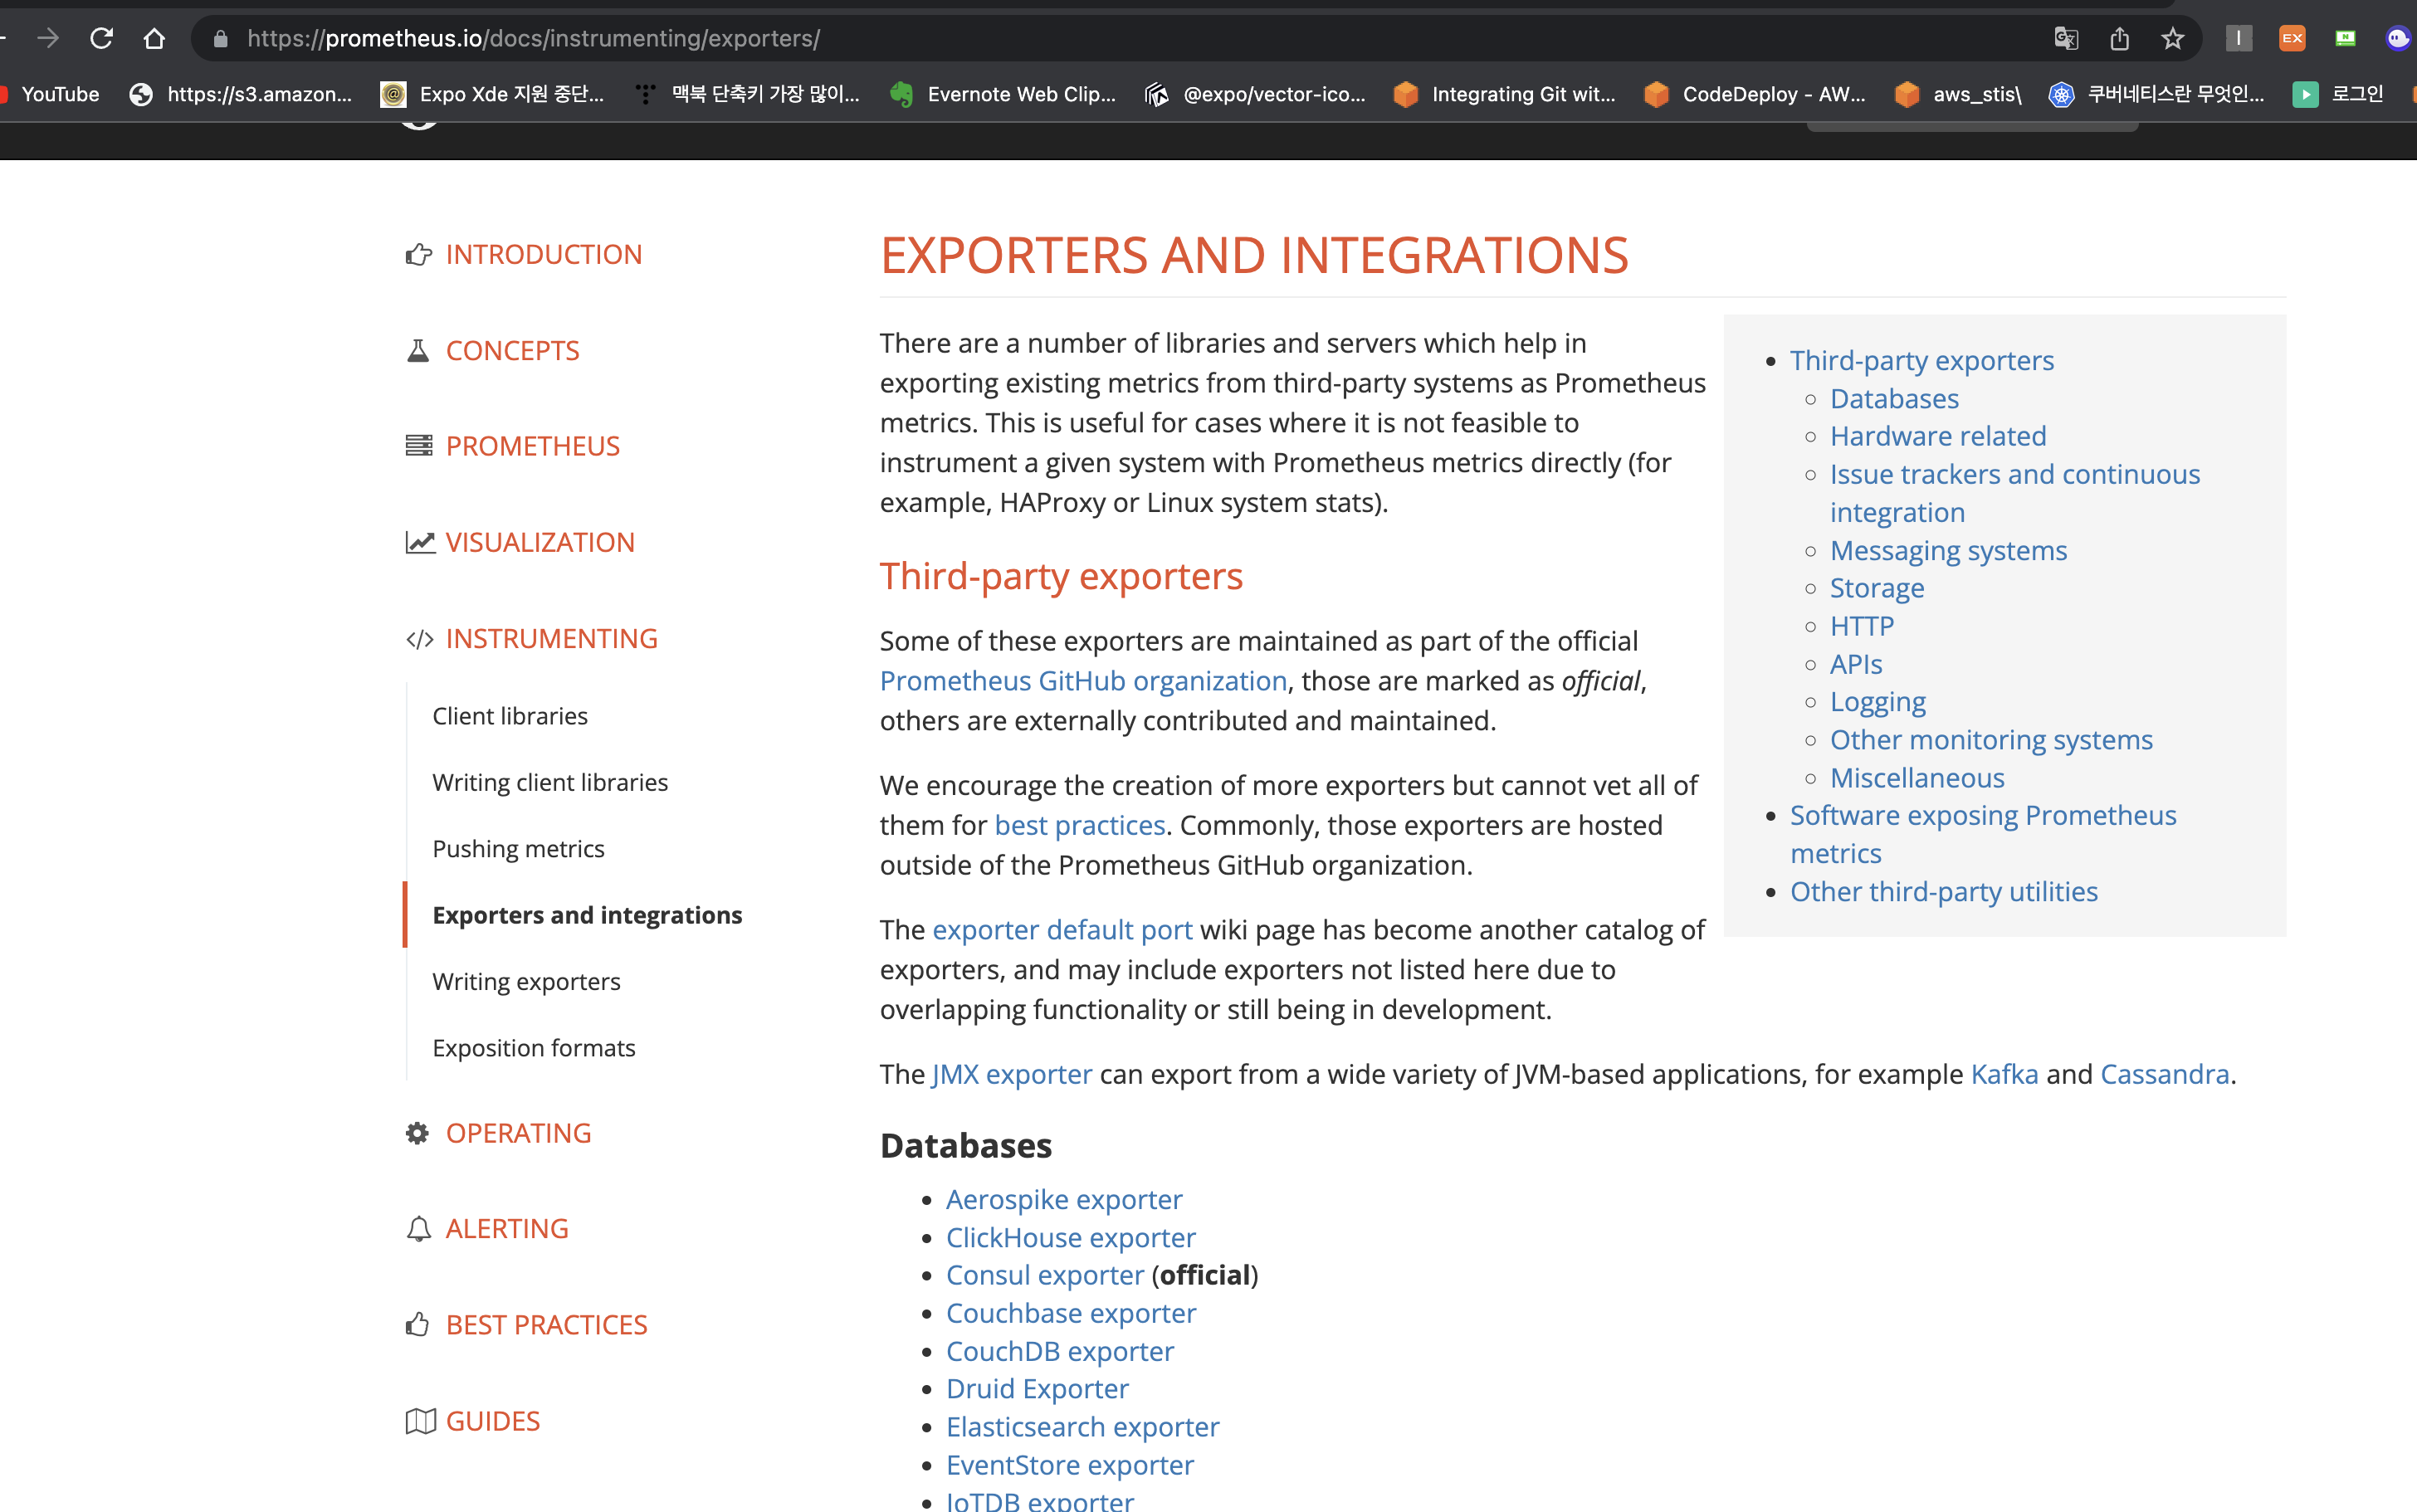The height and width of the screenshot is (1512, 2417).
Task: Select the OPERATING navigation section
Action: point(519,1132)
